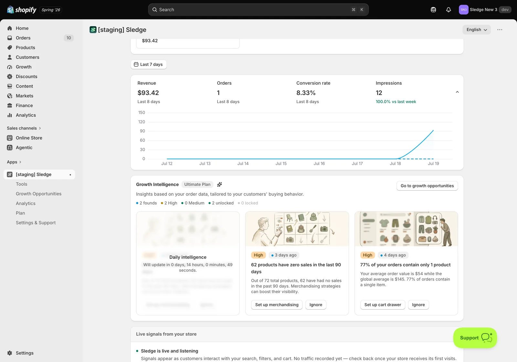The height and width of the screenshot is (362, 517).
Task: Click the Settings gear icon
Action: click(10, 353)
